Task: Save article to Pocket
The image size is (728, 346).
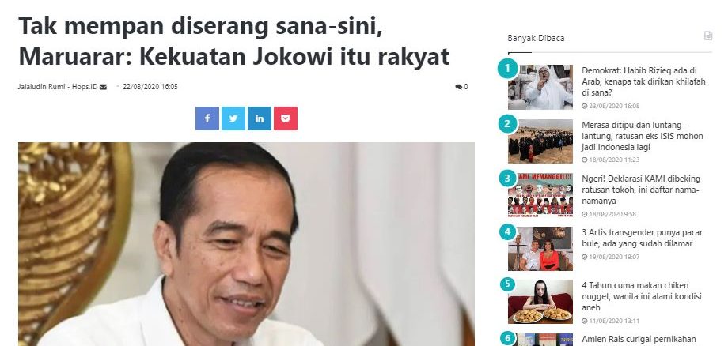Action: pos(286,118)
